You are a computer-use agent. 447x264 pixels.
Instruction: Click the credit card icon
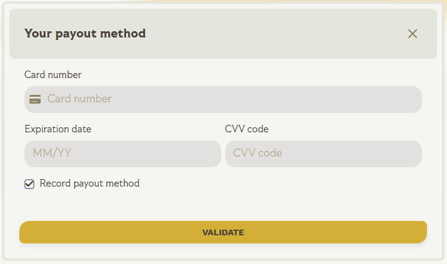(x=35, y=99)
